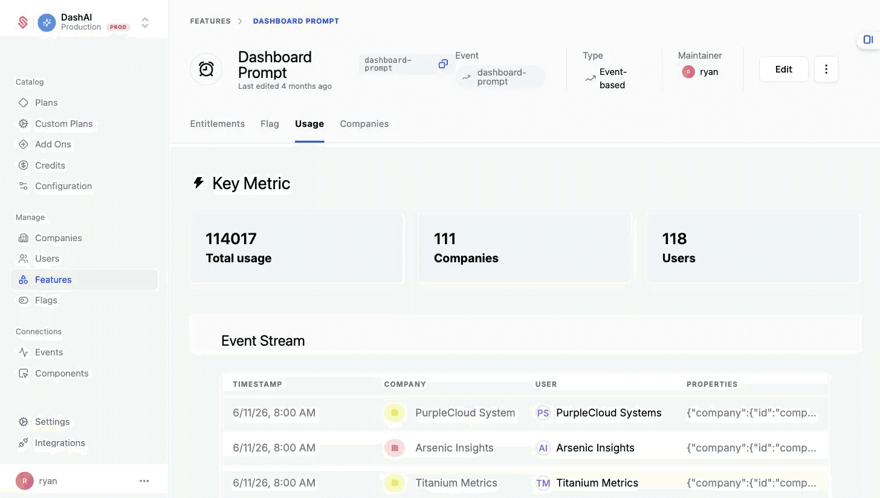Image resolution: width=880 pixels, height=498 pixels.
Task: Switch to the Flag tab
Action: click(x=270, y=124)
